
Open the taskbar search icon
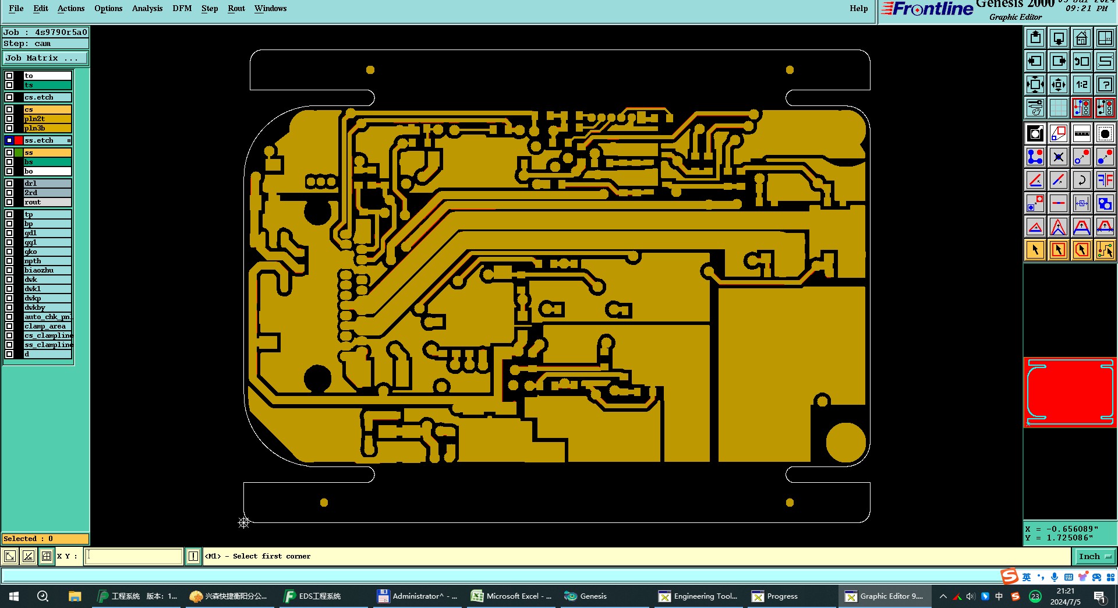point(43,596)
